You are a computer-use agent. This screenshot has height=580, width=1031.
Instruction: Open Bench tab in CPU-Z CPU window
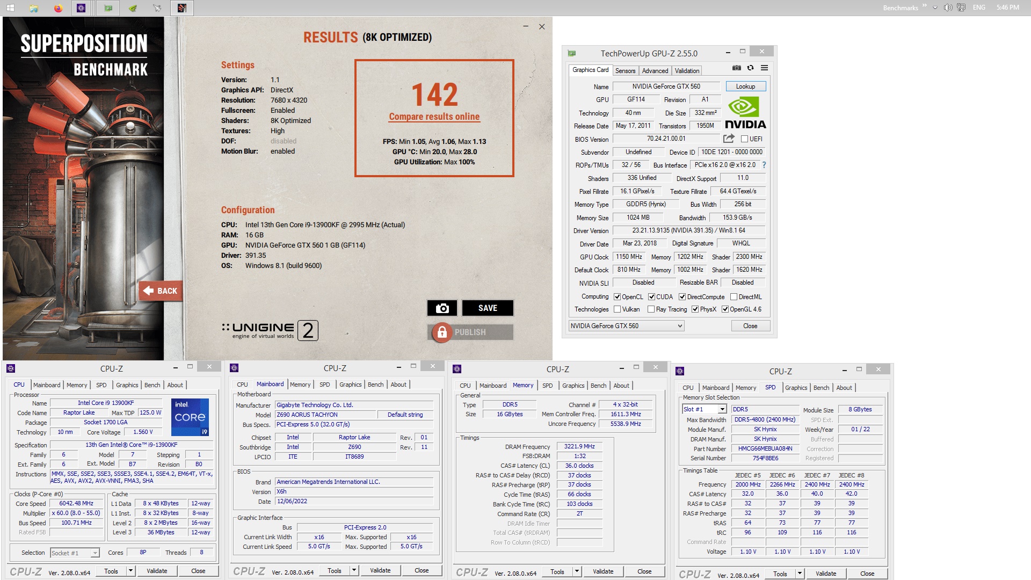coord(153,385)
